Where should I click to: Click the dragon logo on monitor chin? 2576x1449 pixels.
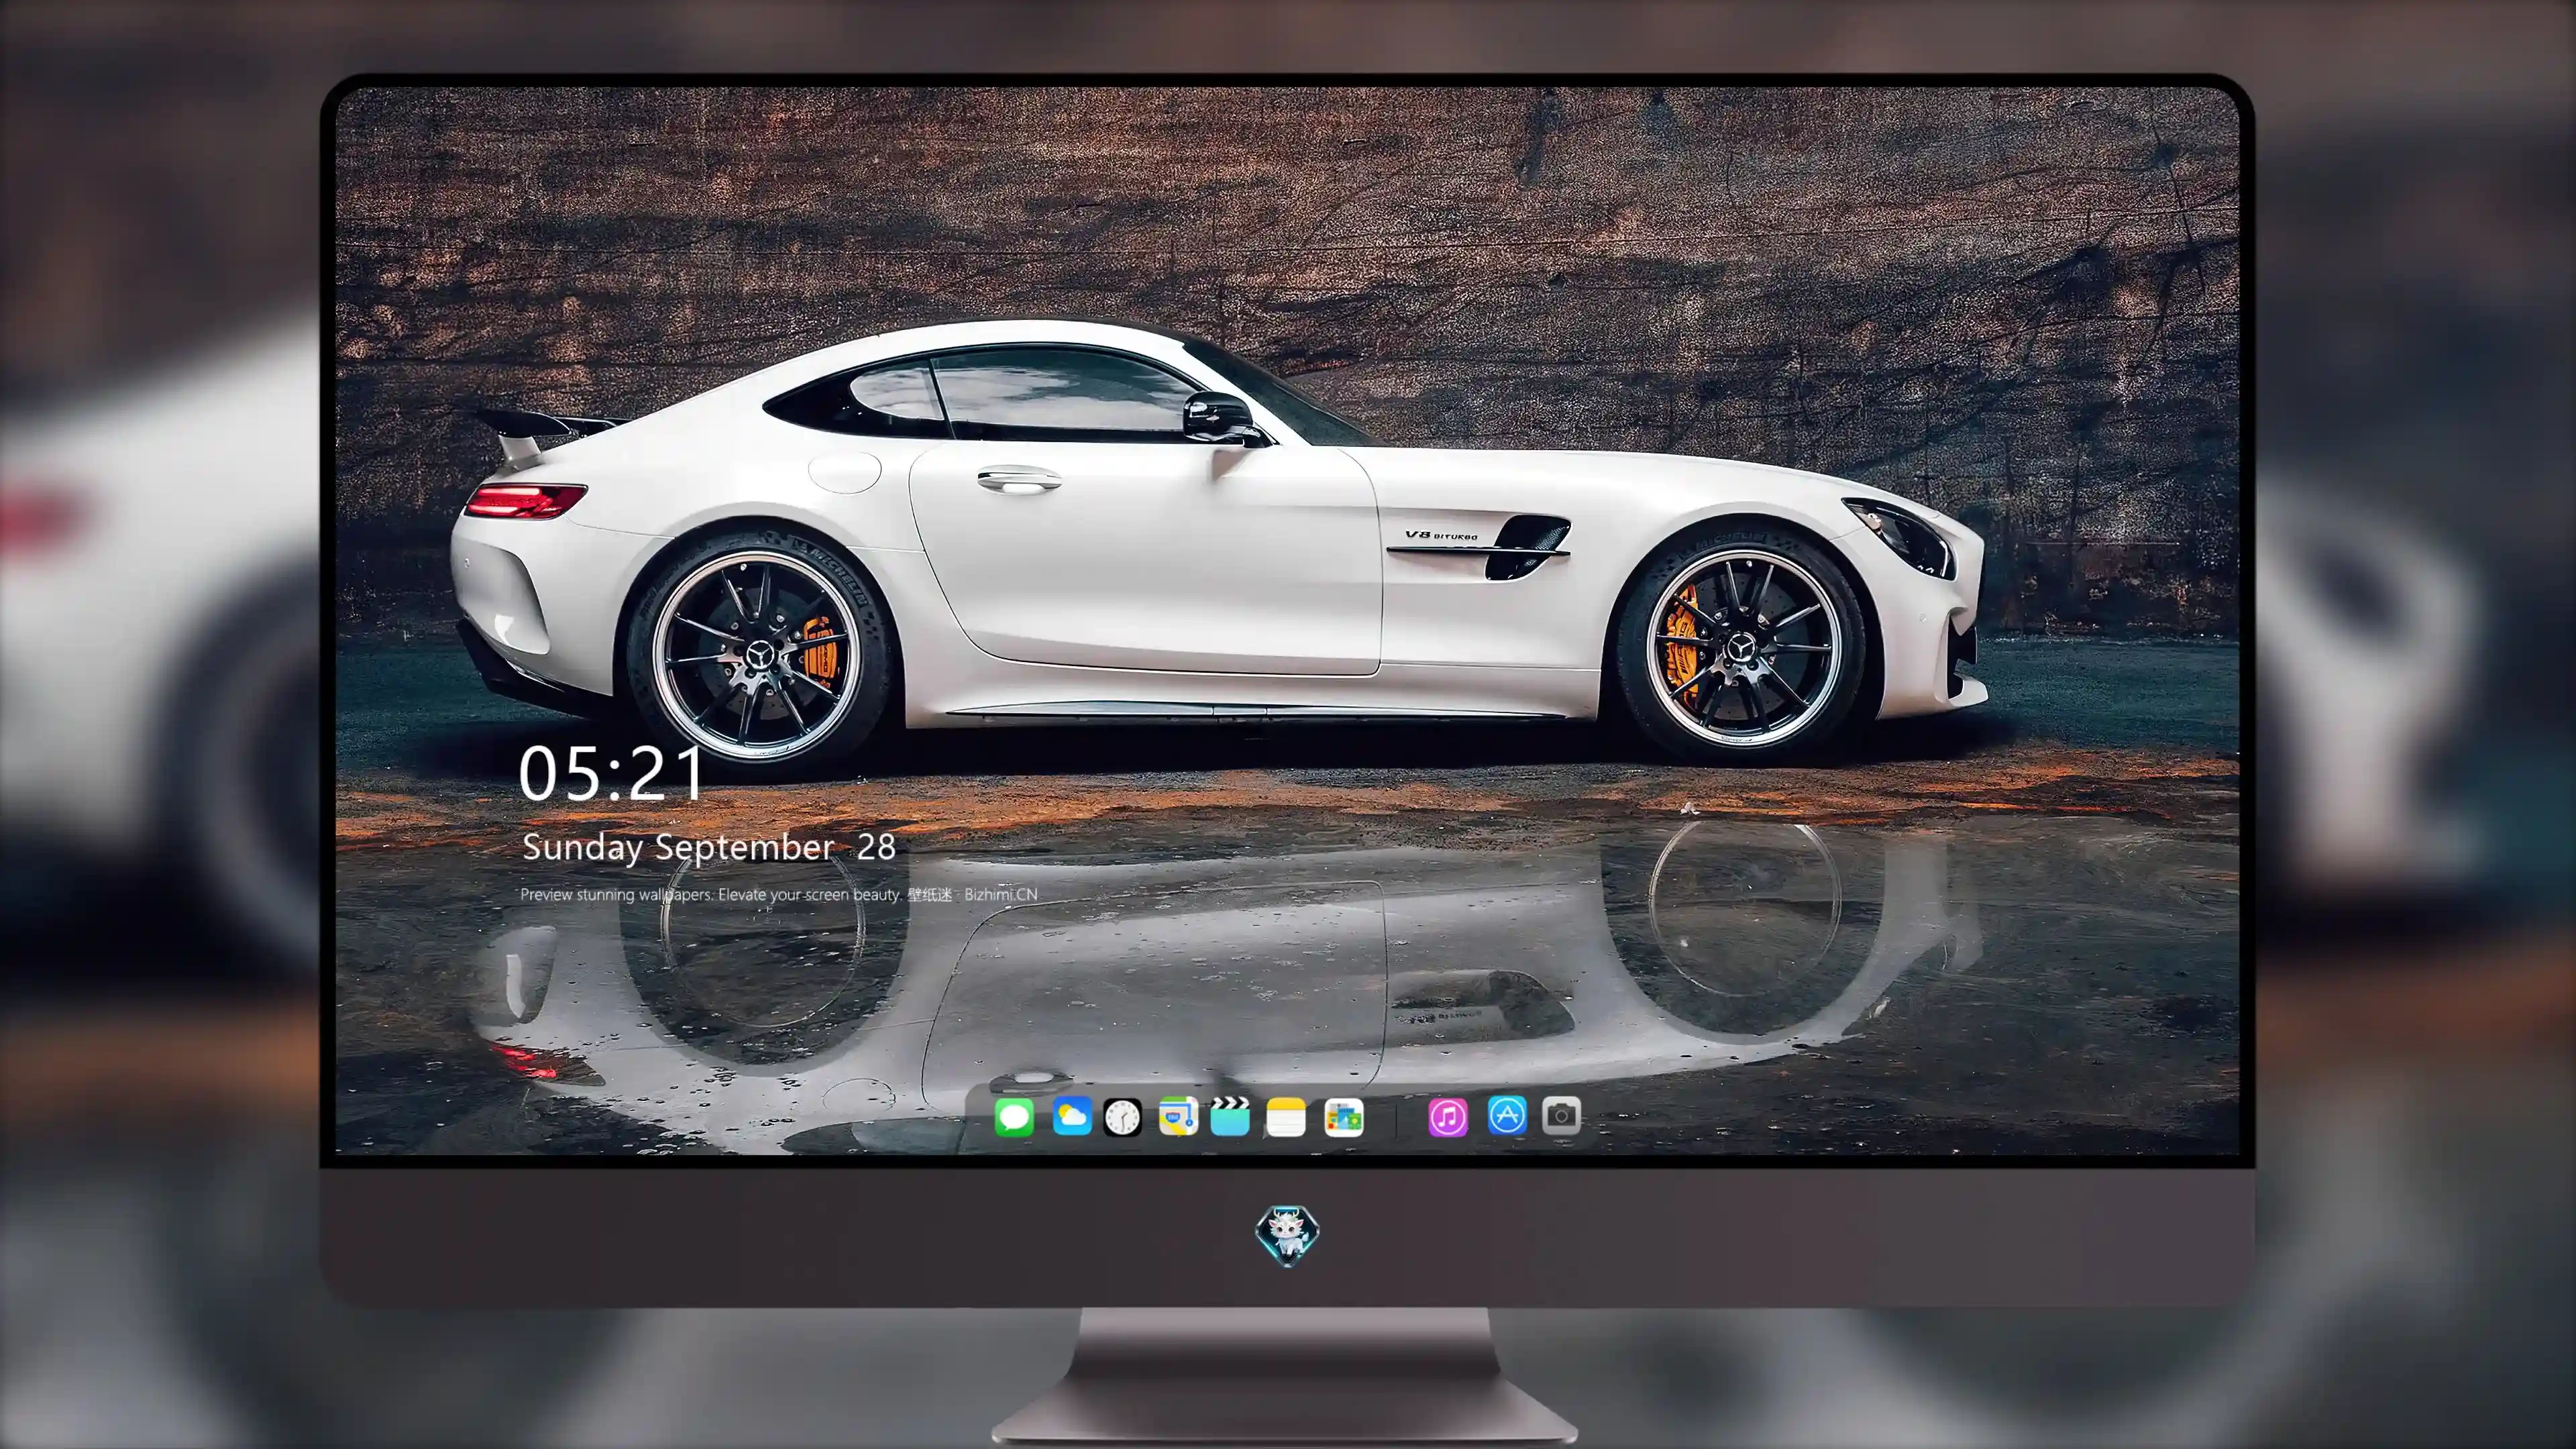coord(1288,1234)
